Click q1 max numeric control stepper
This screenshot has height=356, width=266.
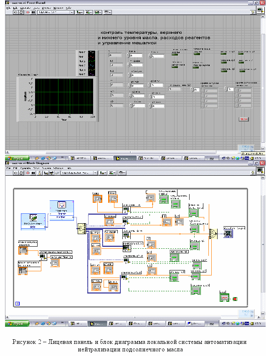(149, 85)
